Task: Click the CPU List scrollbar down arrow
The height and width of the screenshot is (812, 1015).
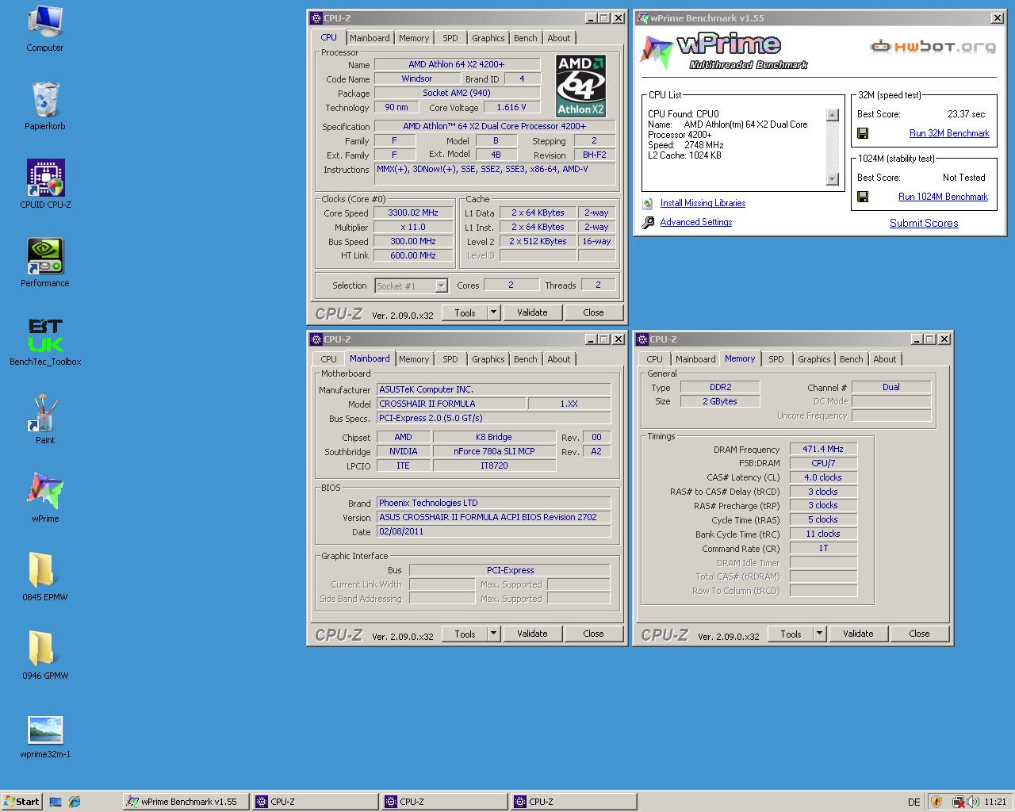Action: [x=832, y=179]
